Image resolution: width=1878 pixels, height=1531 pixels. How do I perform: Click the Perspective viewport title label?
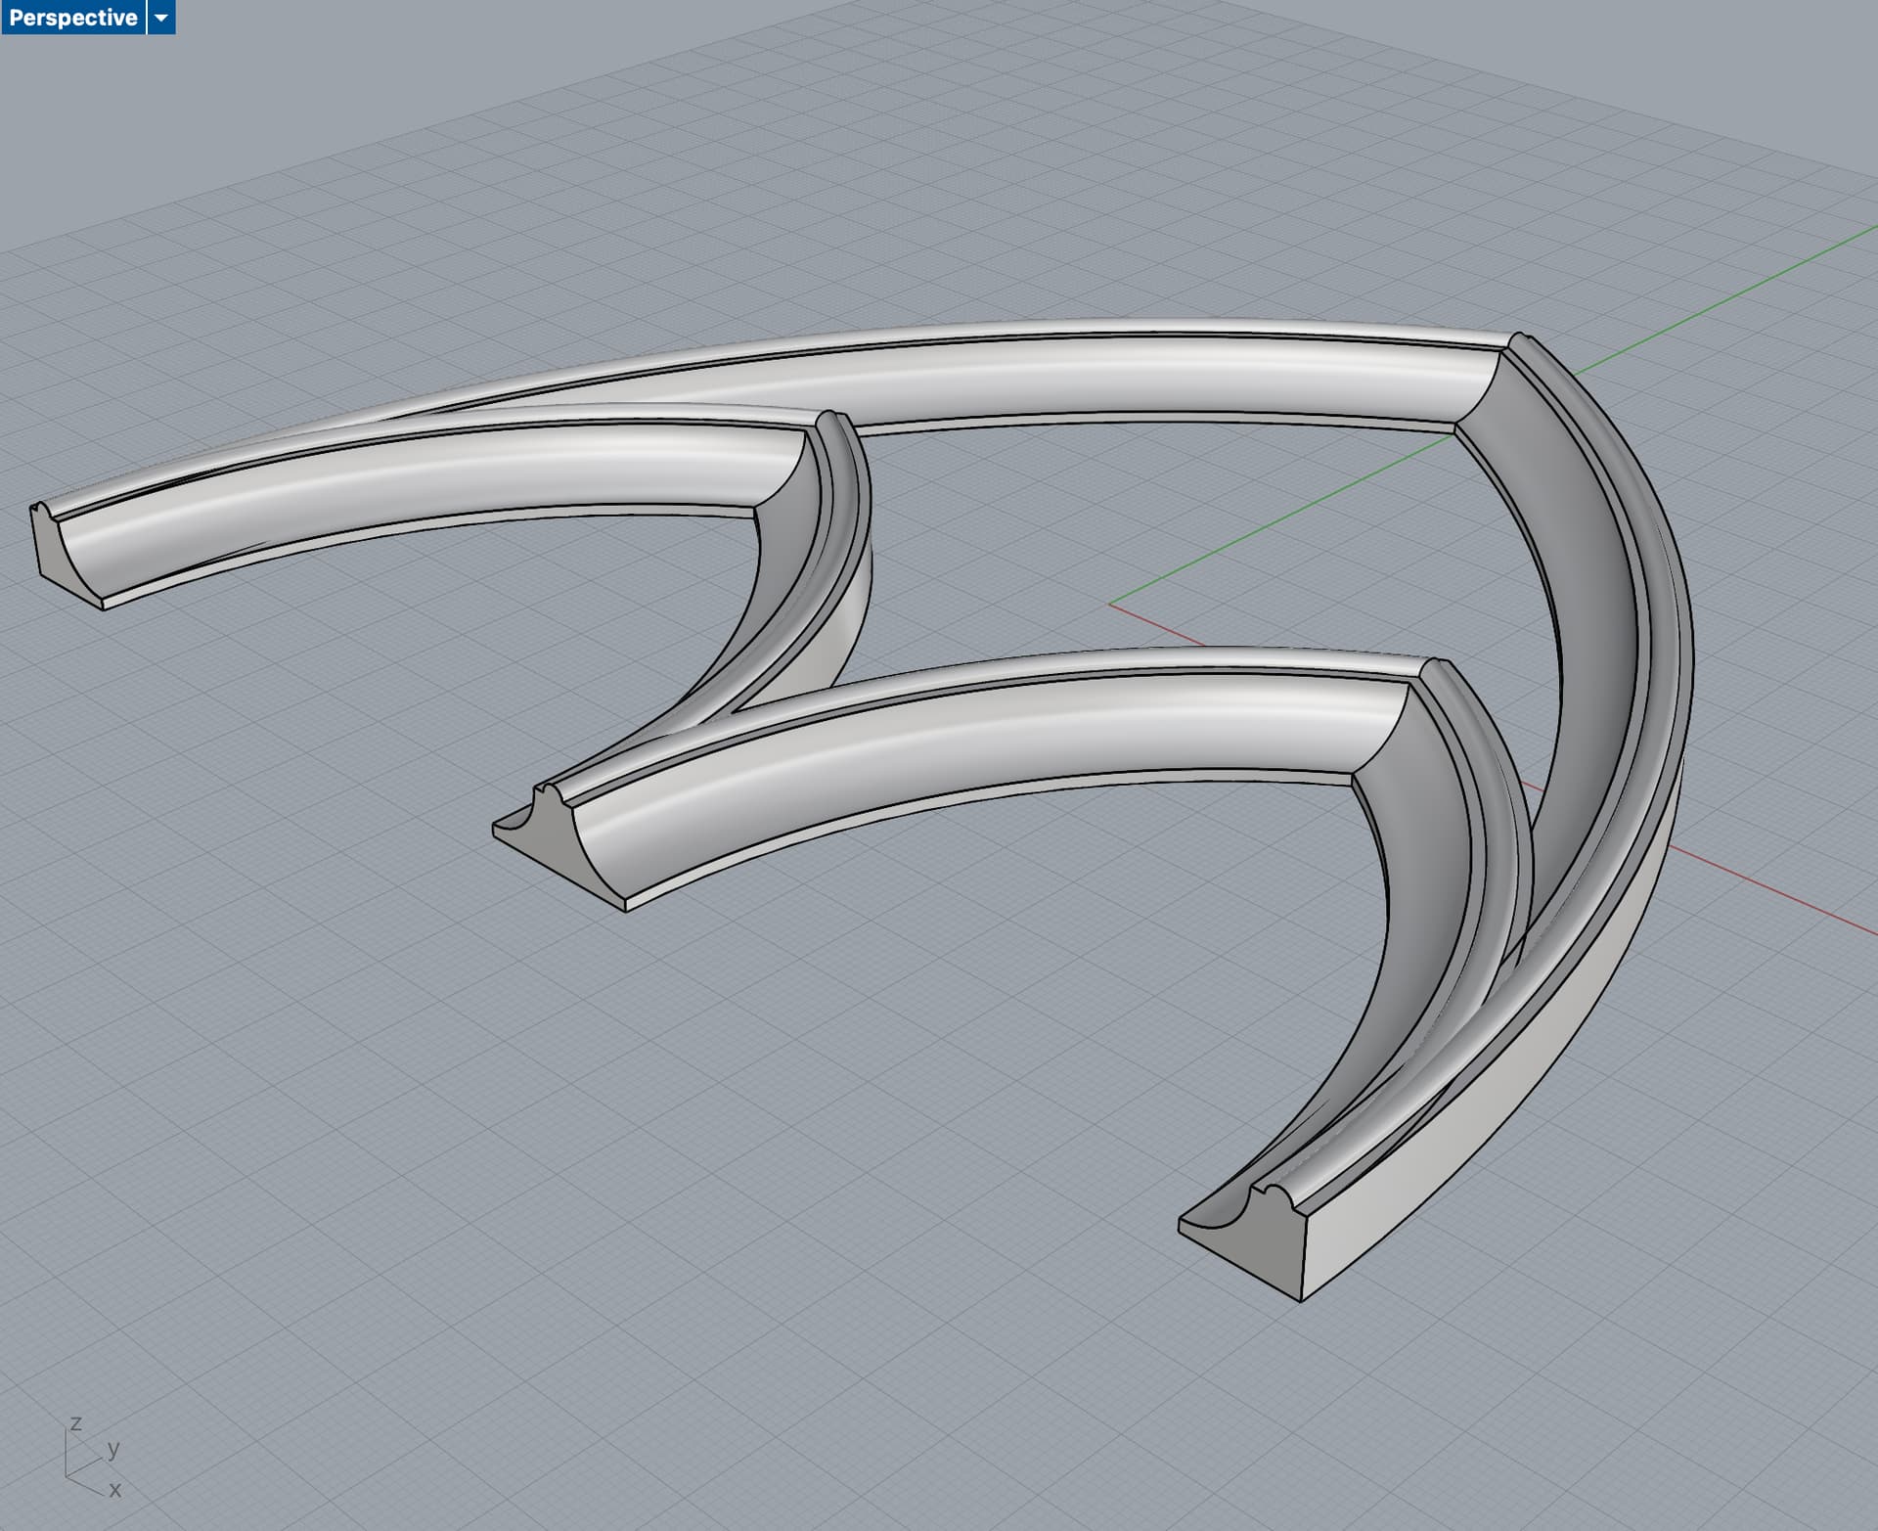72,18
